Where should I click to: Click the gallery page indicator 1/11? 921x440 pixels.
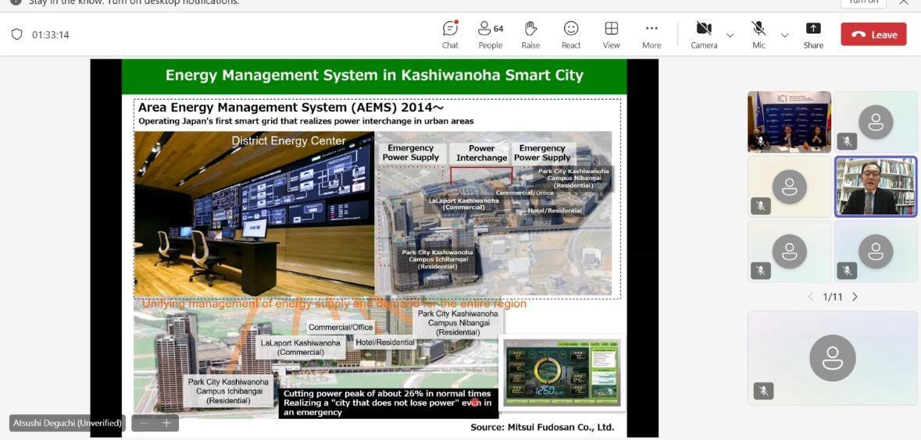point(832,297)
